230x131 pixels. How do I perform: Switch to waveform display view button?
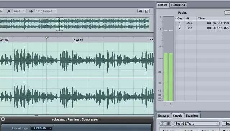coord(141,11)
